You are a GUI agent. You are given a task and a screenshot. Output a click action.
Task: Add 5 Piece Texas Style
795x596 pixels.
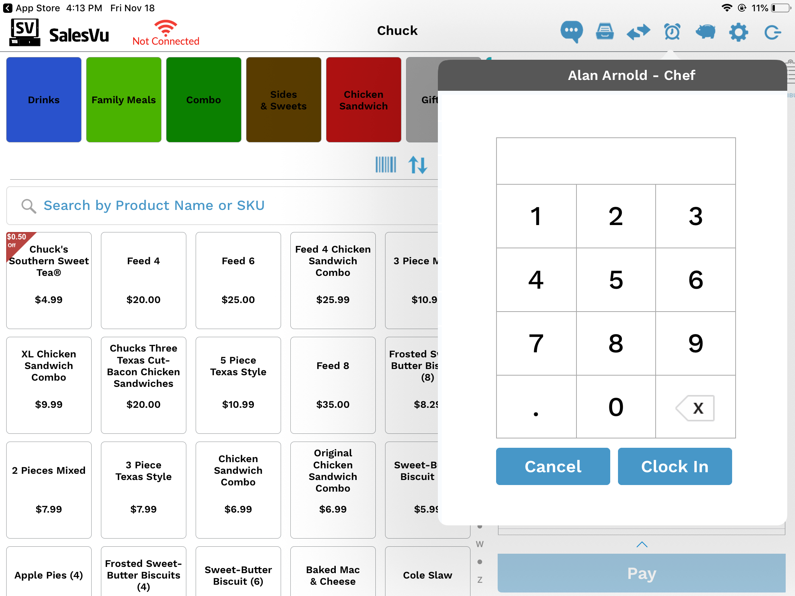238,385
